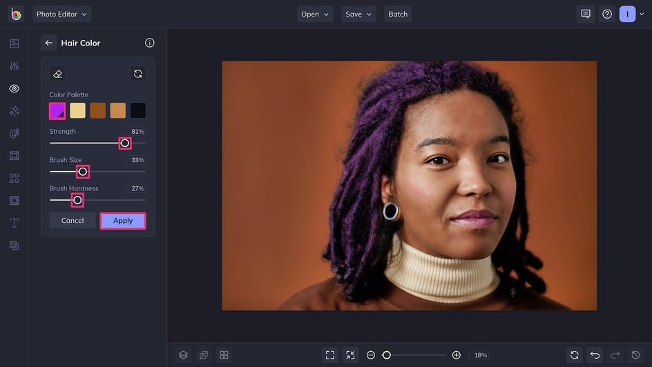Click the BeFunky logo icon
This screenshot has height=367, width=652.
tap(16, 14)
